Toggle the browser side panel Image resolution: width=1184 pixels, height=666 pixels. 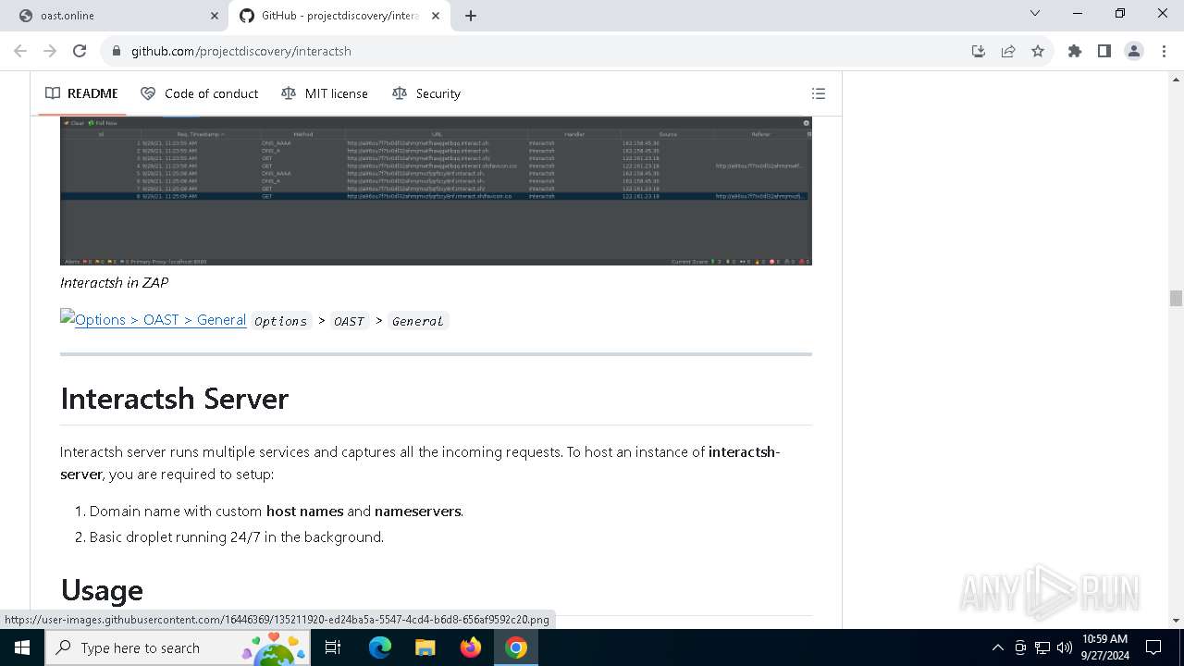click(x=1104, y=51)
